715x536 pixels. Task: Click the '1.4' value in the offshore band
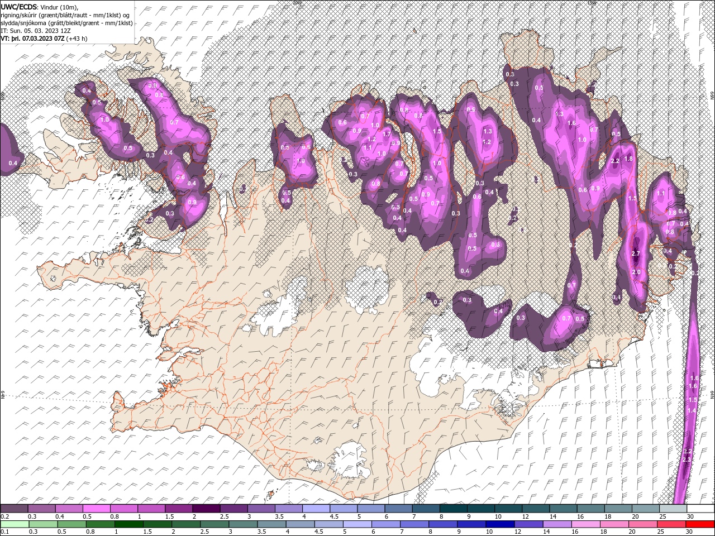pos(692,410)
